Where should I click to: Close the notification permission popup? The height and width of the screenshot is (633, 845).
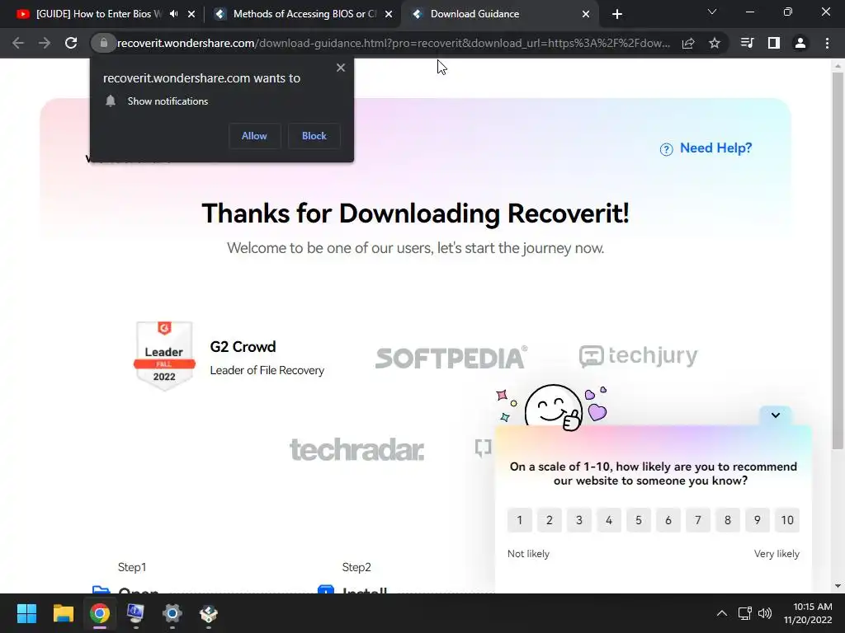[x=341, y=68]
